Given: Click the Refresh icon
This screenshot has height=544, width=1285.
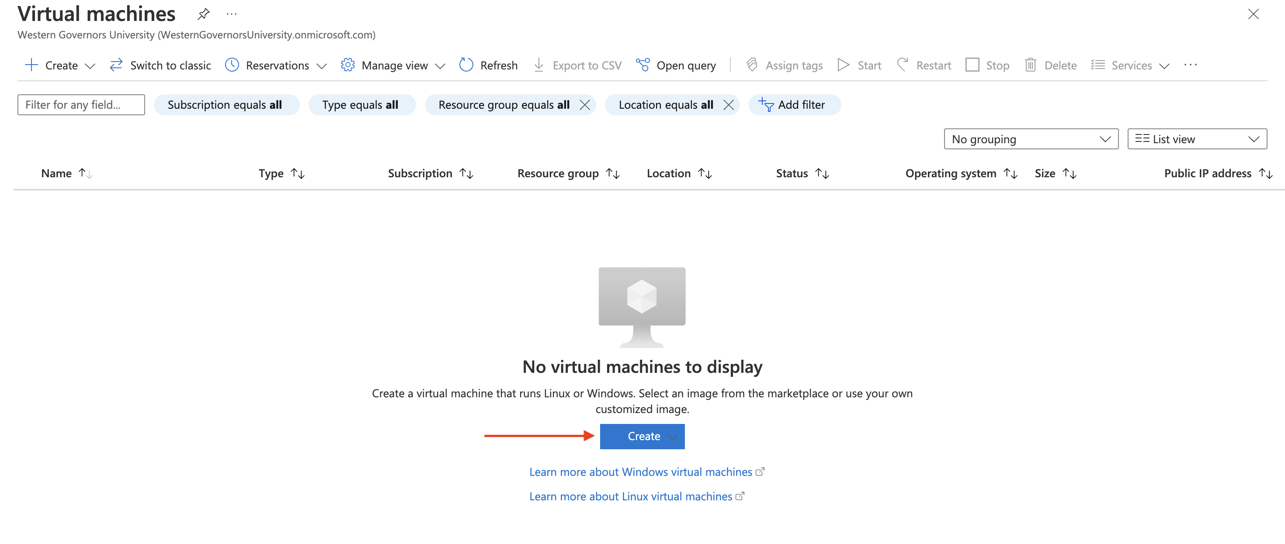Looking at the screenshot, I should tap(465, 65).
